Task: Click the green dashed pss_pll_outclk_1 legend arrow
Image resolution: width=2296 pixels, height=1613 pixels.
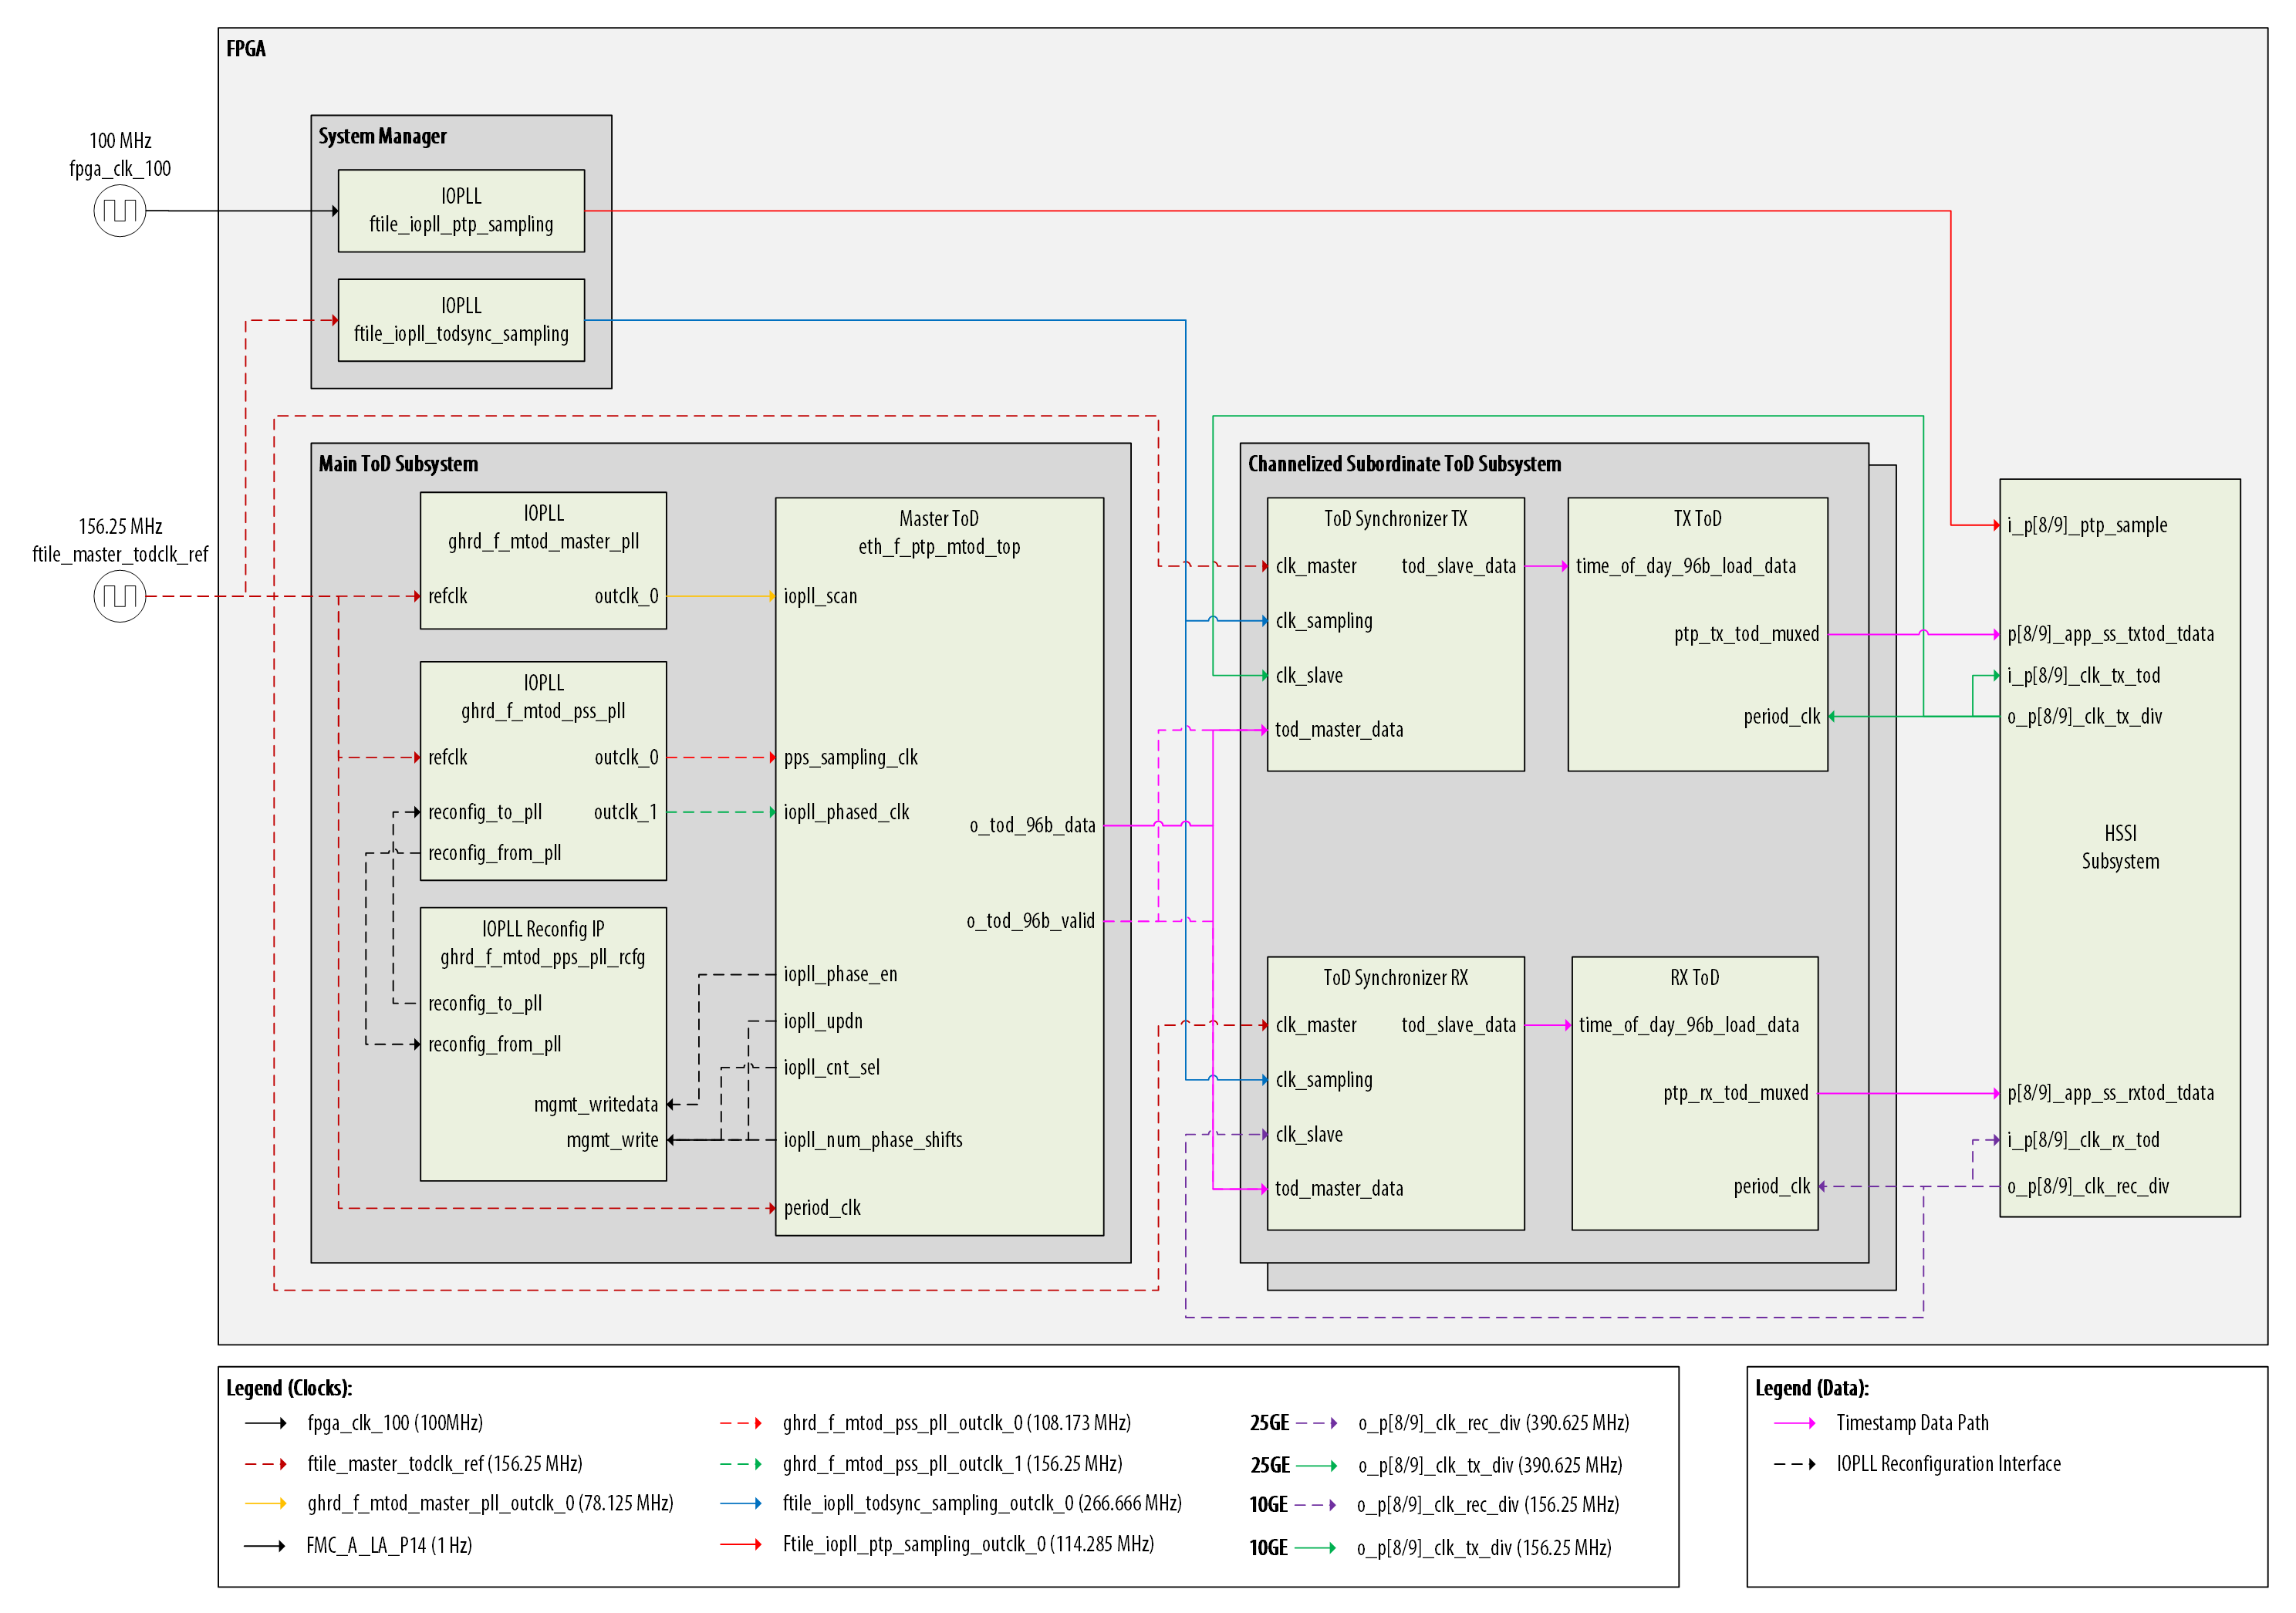Action: click(x=741, y=1464)
